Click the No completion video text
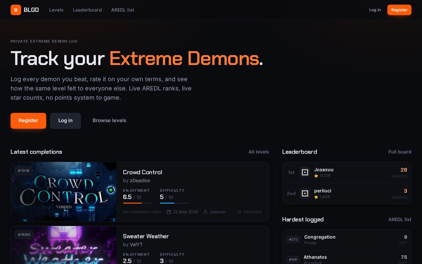 click(x=142, y=212)
